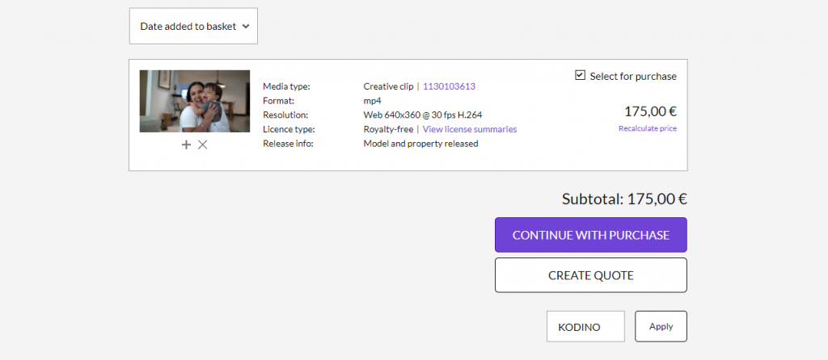The width and height of the screenshot is (828, 360).
Task: Select the Creative clip media type text
Action: pos(388,86)
